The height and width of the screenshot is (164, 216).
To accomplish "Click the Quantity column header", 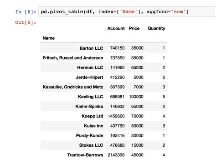I will (156, 28).
